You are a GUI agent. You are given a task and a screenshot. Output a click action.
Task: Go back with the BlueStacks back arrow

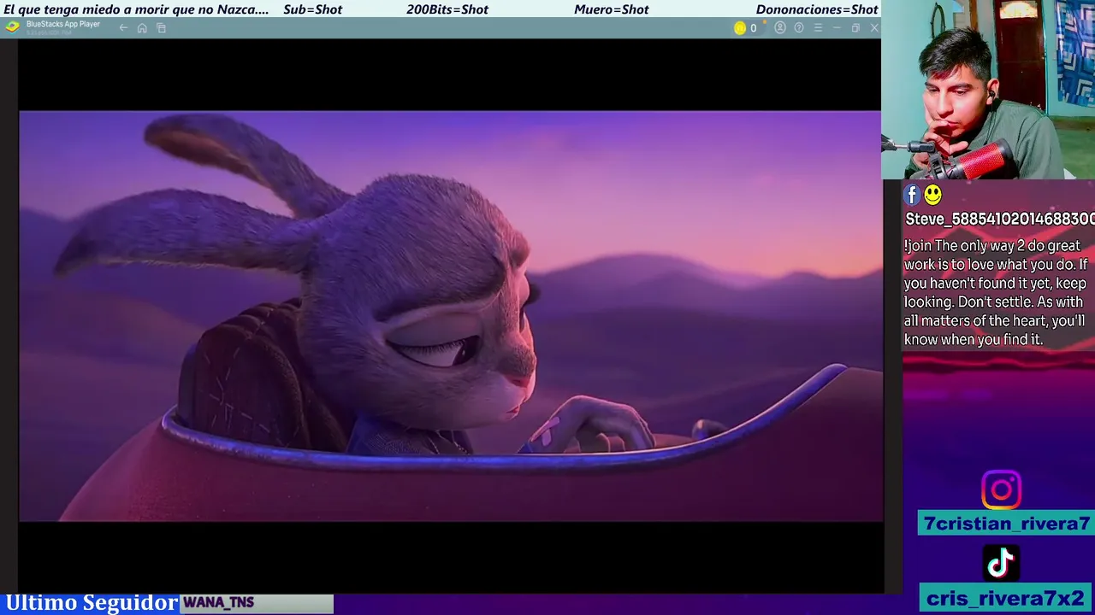(x=123, y=28)
